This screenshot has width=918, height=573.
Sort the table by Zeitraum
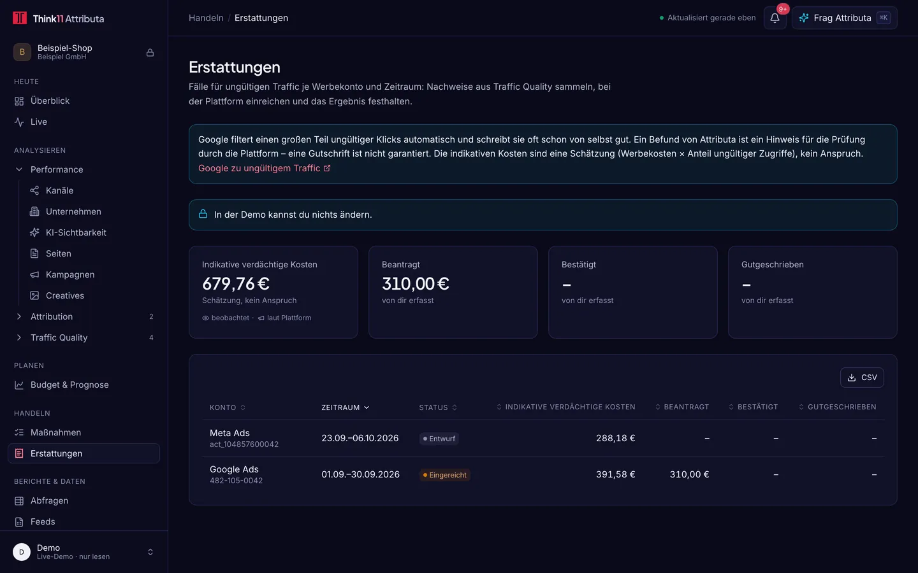[346, 407]
